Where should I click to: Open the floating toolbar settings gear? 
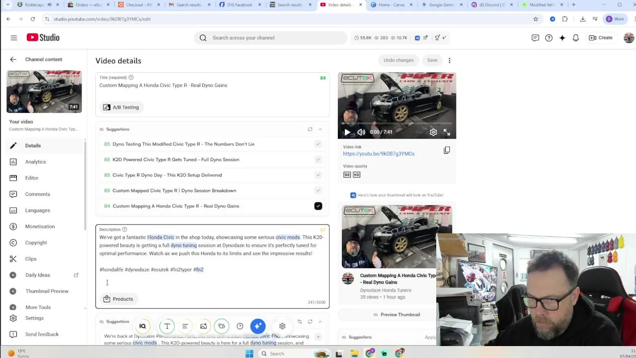click(x=282, y=326)
